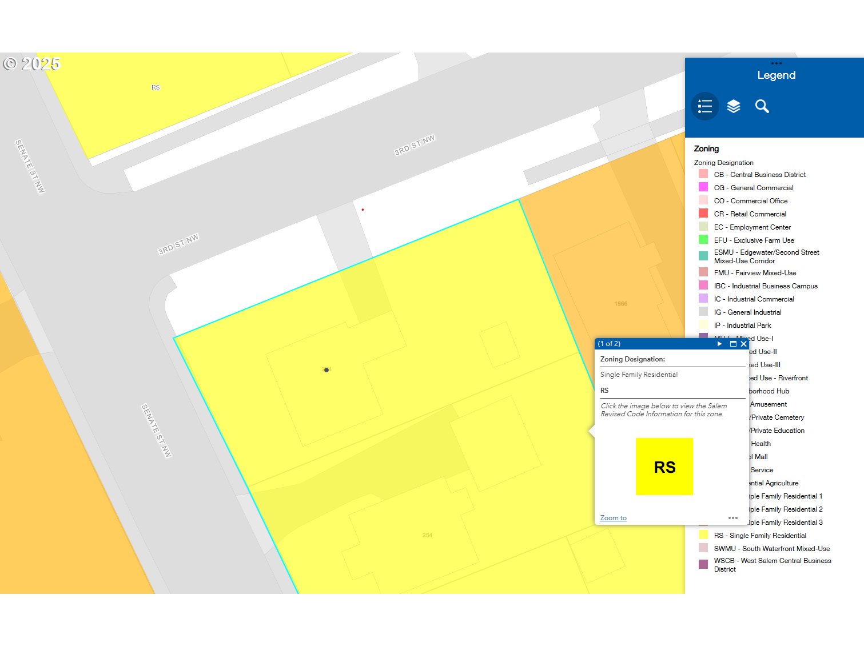The width and height of the screenshot is (864, 647).
Task: Click the CB Central Business District swatch
Action: [703, 174]
